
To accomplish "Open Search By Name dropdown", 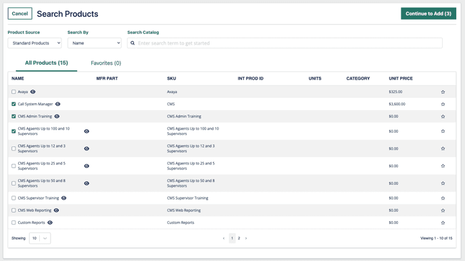I will [x=95, y=43].
